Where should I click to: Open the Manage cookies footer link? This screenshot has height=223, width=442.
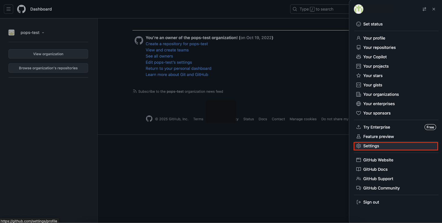(x=303, y=119)
